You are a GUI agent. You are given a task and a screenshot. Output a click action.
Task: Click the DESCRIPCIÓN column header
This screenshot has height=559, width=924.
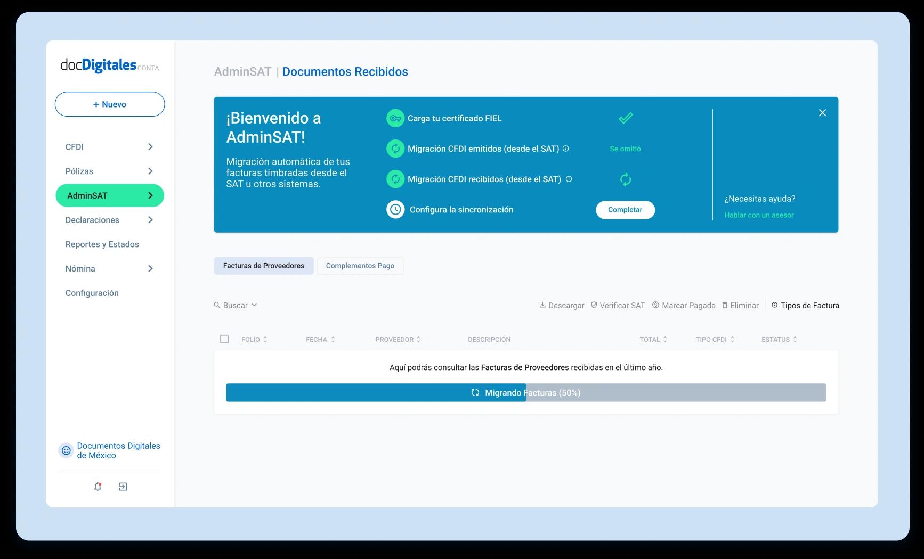tap(489, 340)
